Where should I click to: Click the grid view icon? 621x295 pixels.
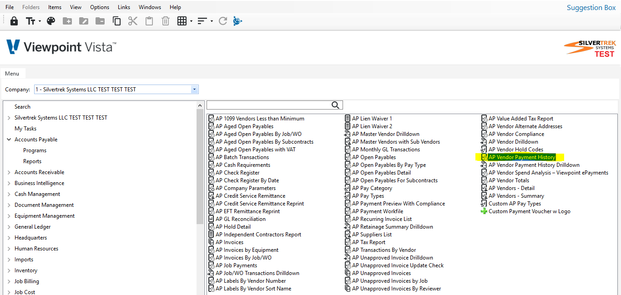(x=182, y=21)
